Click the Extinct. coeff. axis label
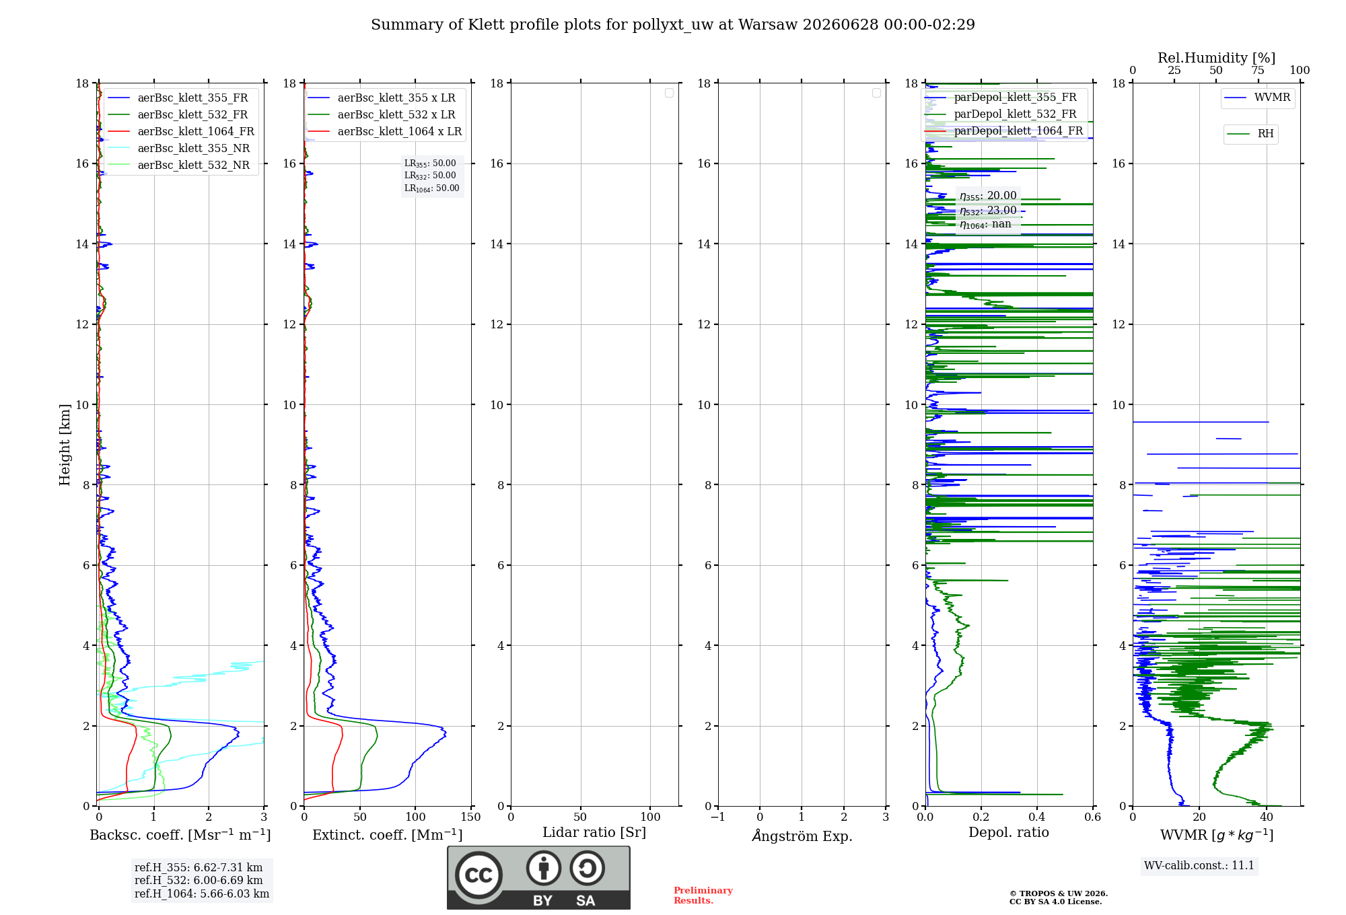 (388, 834)
